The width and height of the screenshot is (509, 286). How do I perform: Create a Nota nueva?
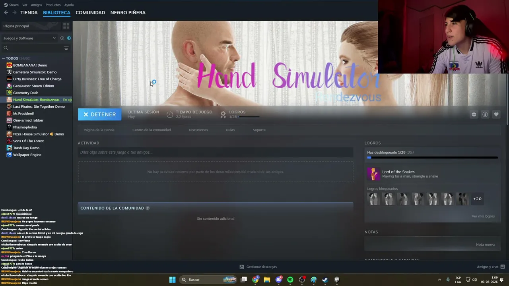tap(485, 245)
